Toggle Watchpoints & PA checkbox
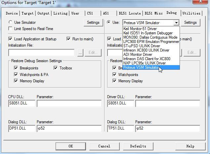 (16, 75)
